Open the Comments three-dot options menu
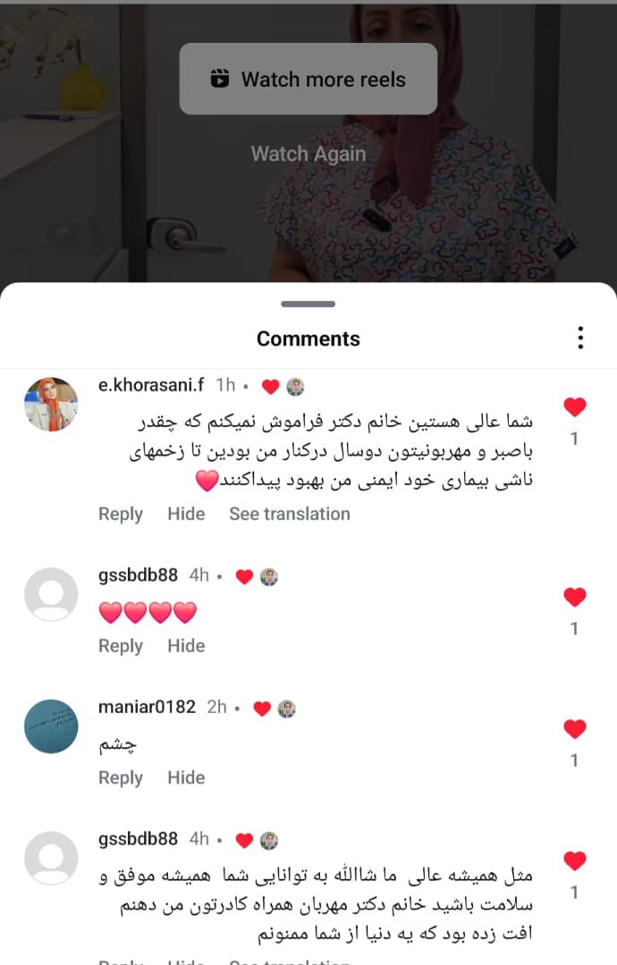This screenshot has height=965, width=617. (580, 338)
